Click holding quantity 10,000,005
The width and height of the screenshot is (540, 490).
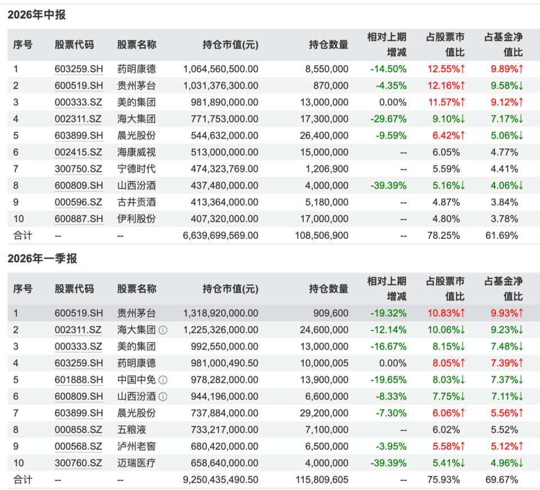(324, 363)
